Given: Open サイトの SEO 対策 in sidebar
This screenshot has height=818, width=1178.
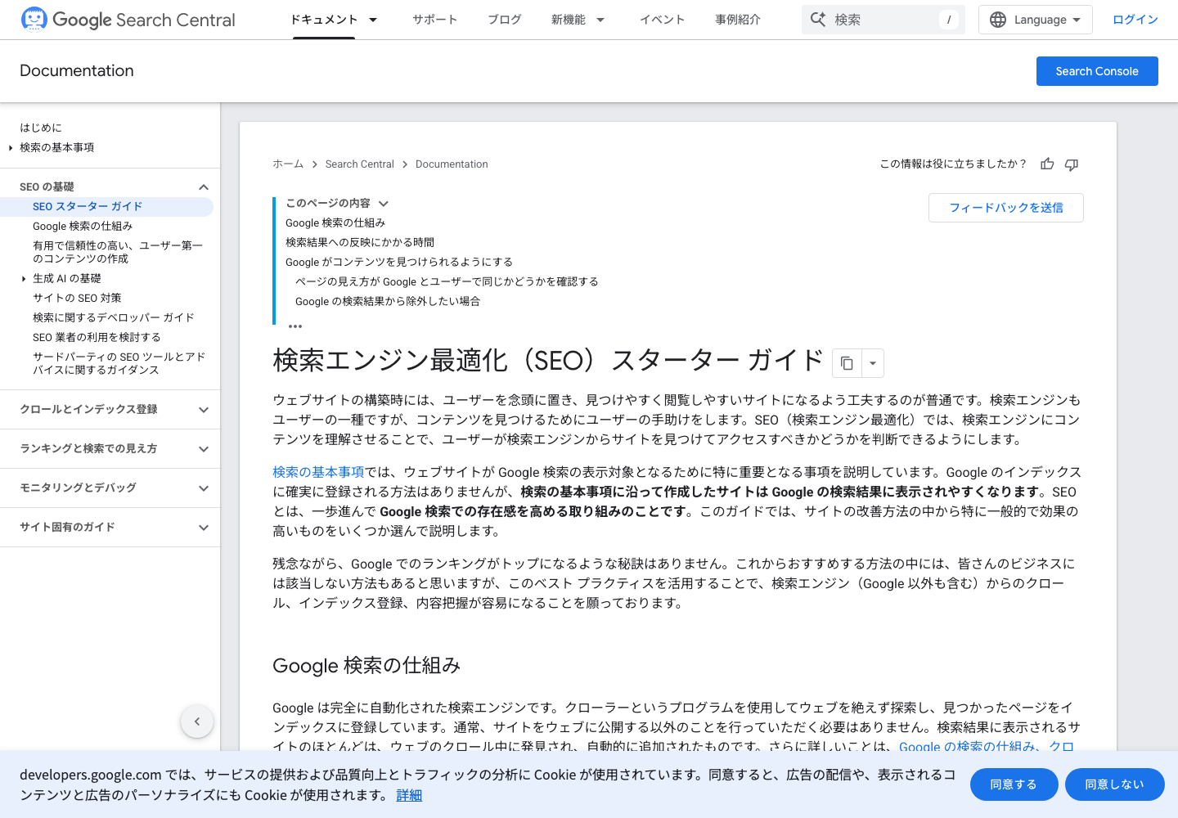Looking at the screenshot, I should [77, 299].
